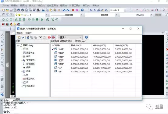
Task: Open the 绘图(D) menu
Action: (x=63, y=5)
